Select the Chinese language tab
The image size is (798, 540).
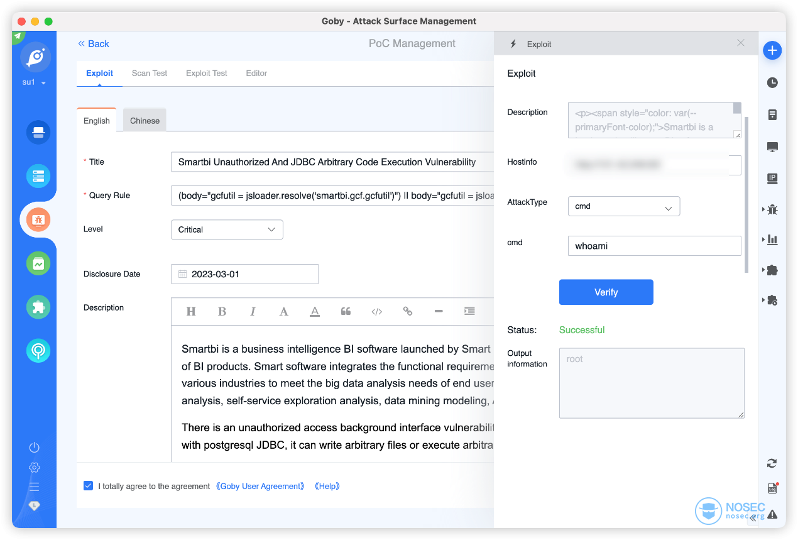point(145,120)
